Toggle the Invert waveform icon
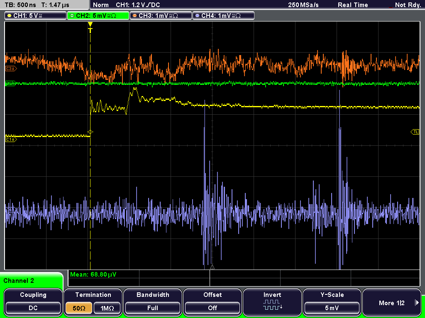 click(272, 305)
